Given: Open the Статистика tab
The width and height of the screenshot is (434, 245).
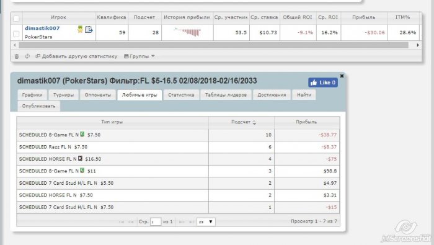Looking at the screenshot, I should [181, 95].
